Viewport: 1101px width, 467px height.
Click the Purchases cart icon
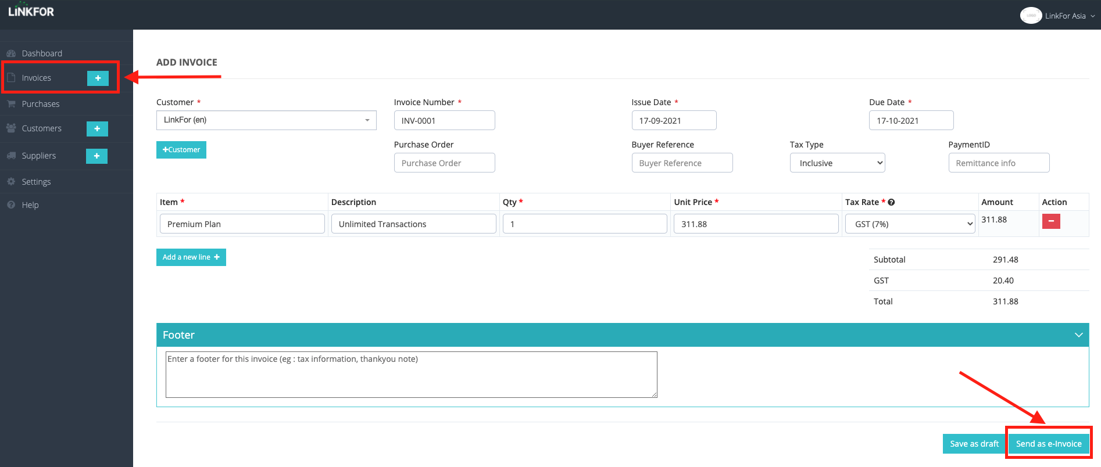pyautogui.click(x=11, y=103)
